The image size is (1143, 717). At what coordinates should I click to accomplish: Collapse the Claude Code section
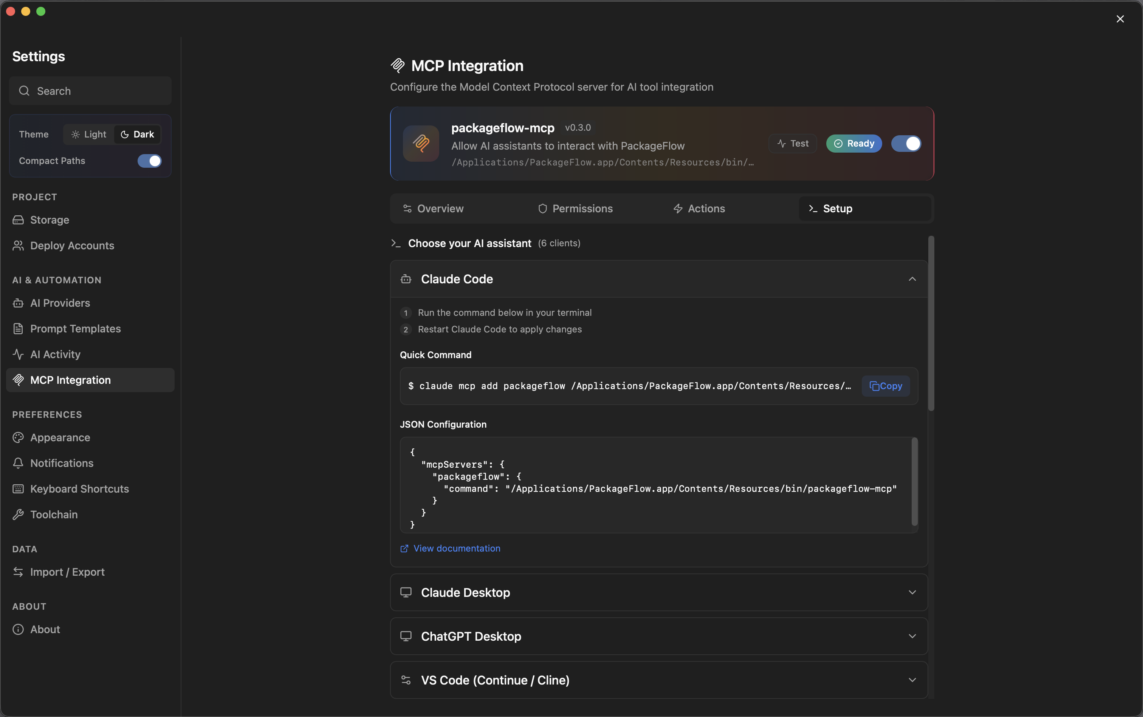pyautogui.click(x=912, y=279)
